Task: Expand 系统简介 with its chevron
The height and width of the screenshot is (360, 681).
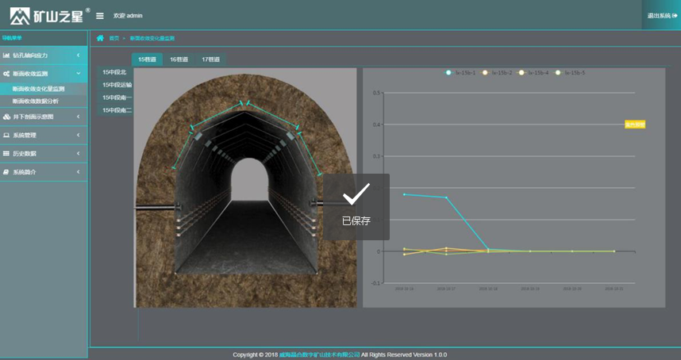Action: [x=78, y=172]
